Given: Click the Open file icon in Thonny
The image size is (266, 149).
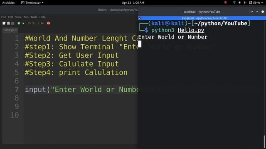Looking at the screenshot, I should 8,23.
